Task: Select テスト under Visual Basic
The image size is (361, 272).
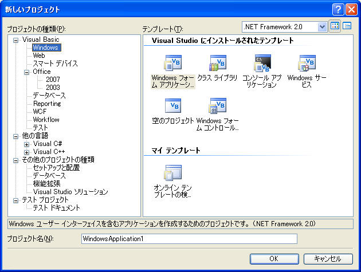Action: [x=40, y=128]
